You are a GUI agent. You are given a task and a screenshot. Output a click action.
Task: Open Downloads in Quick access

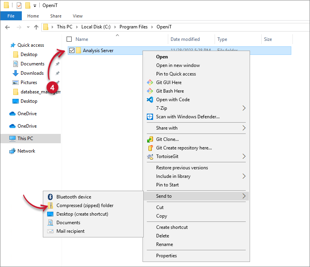pyautogui.click(x=32, y=73)
